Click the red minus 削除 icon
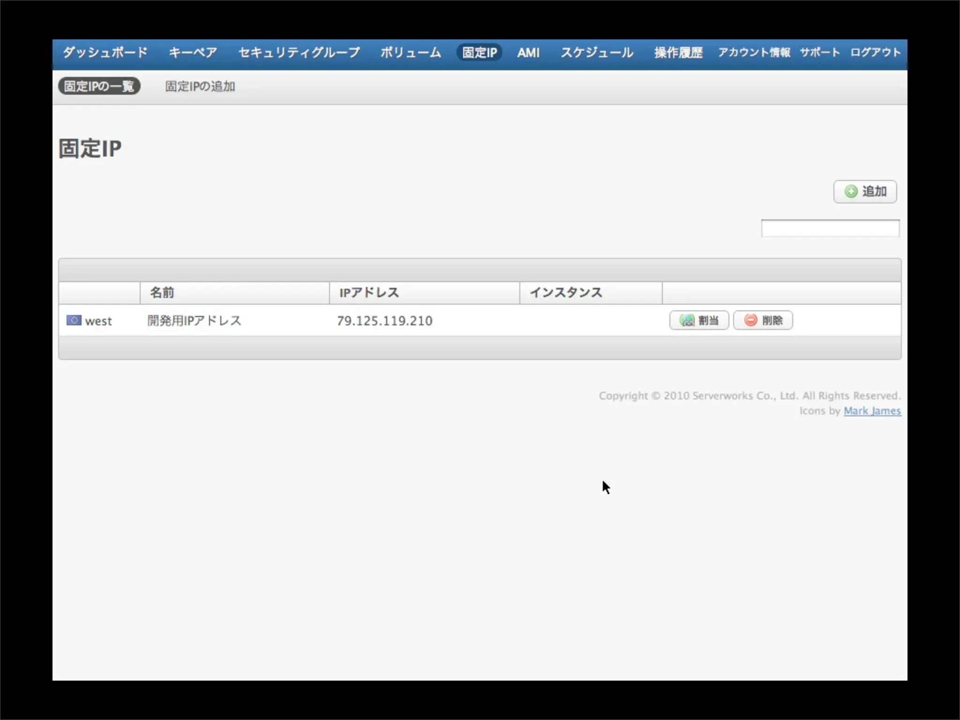 point(751,320)
